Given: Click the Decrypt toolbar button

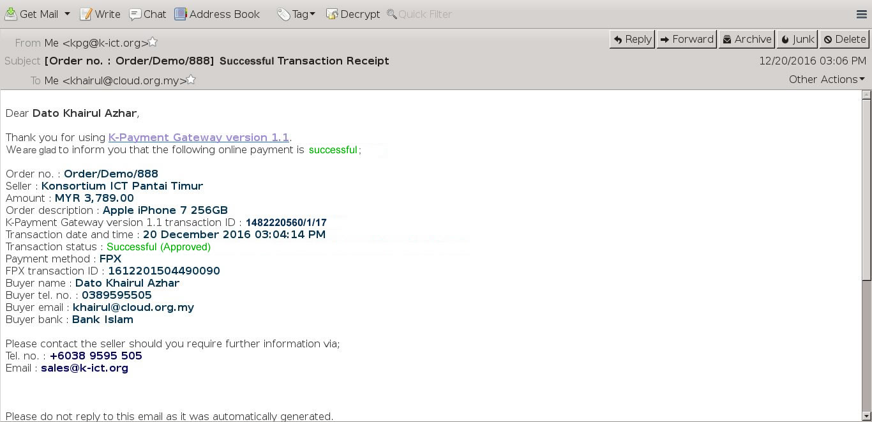Looking at the screenshot, I should pyautogui.click(x=352, y=14).
